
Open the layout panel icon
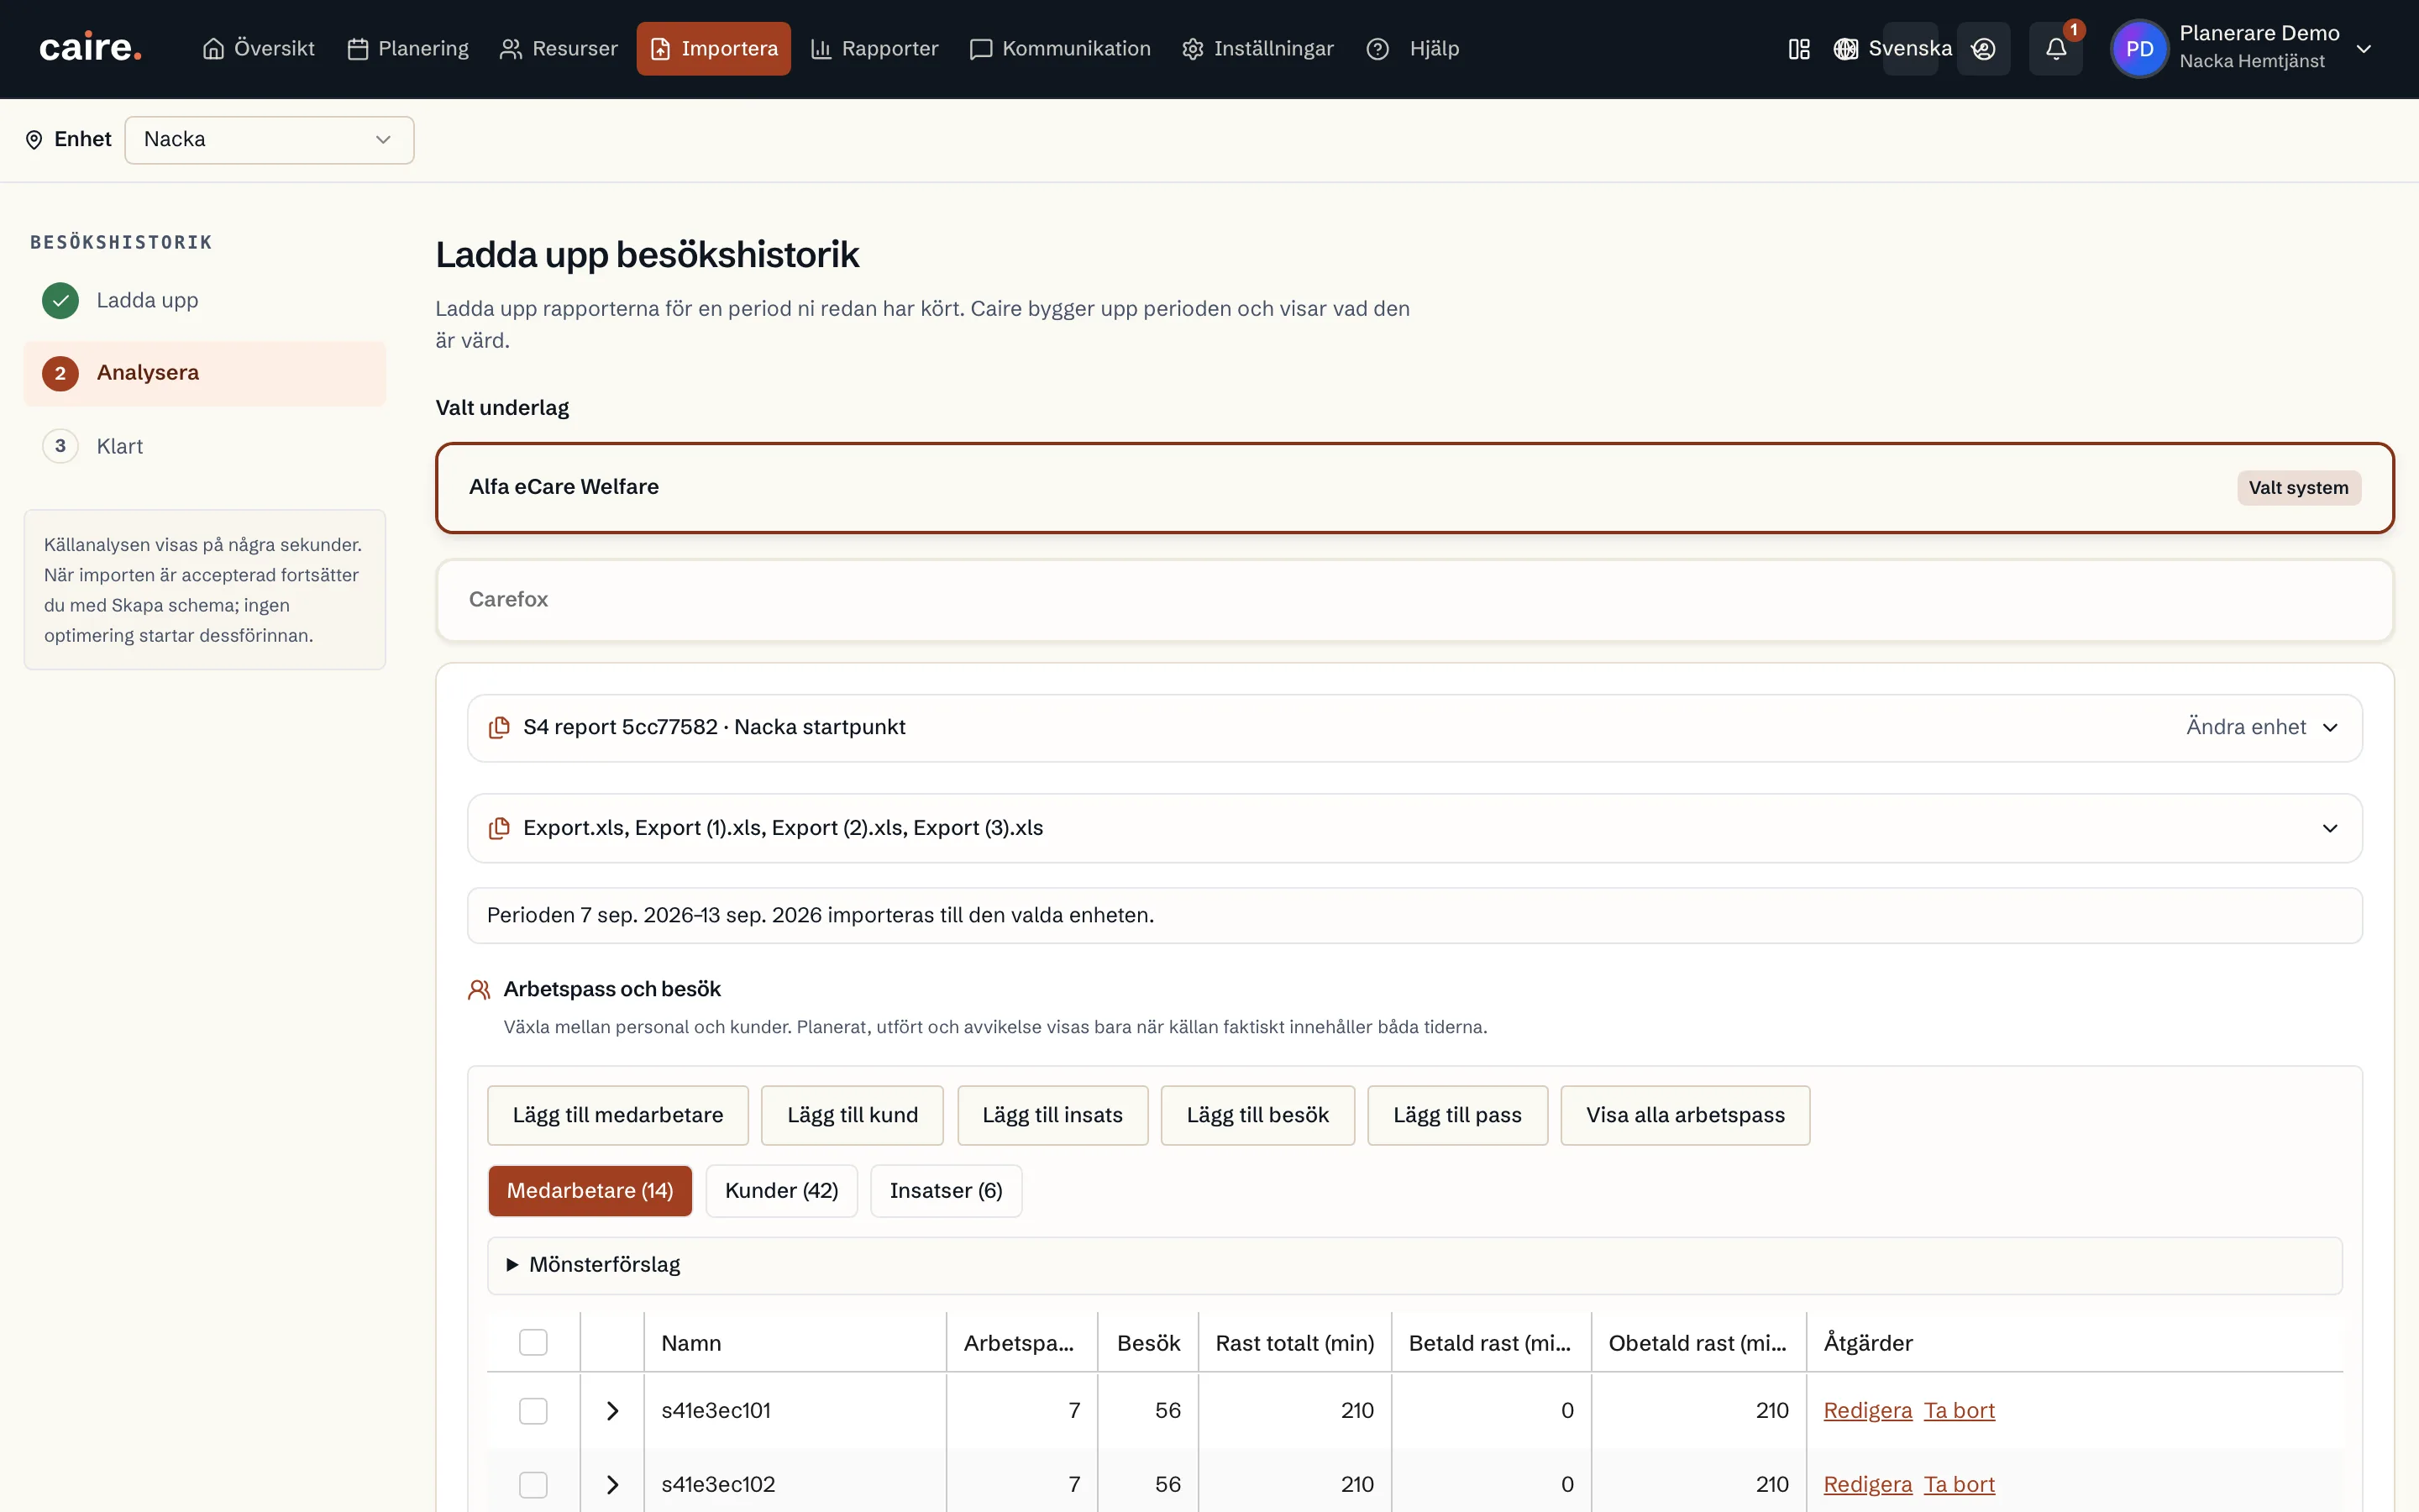(x=1798, y=49)
